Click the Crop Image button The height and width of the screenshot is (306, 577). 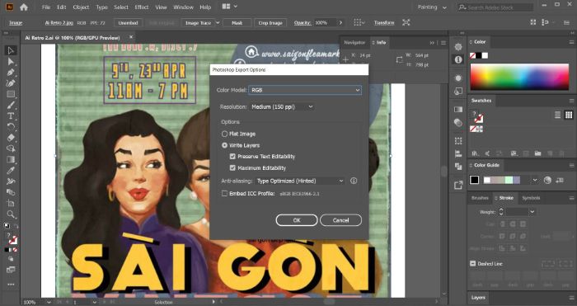(270, 23)
